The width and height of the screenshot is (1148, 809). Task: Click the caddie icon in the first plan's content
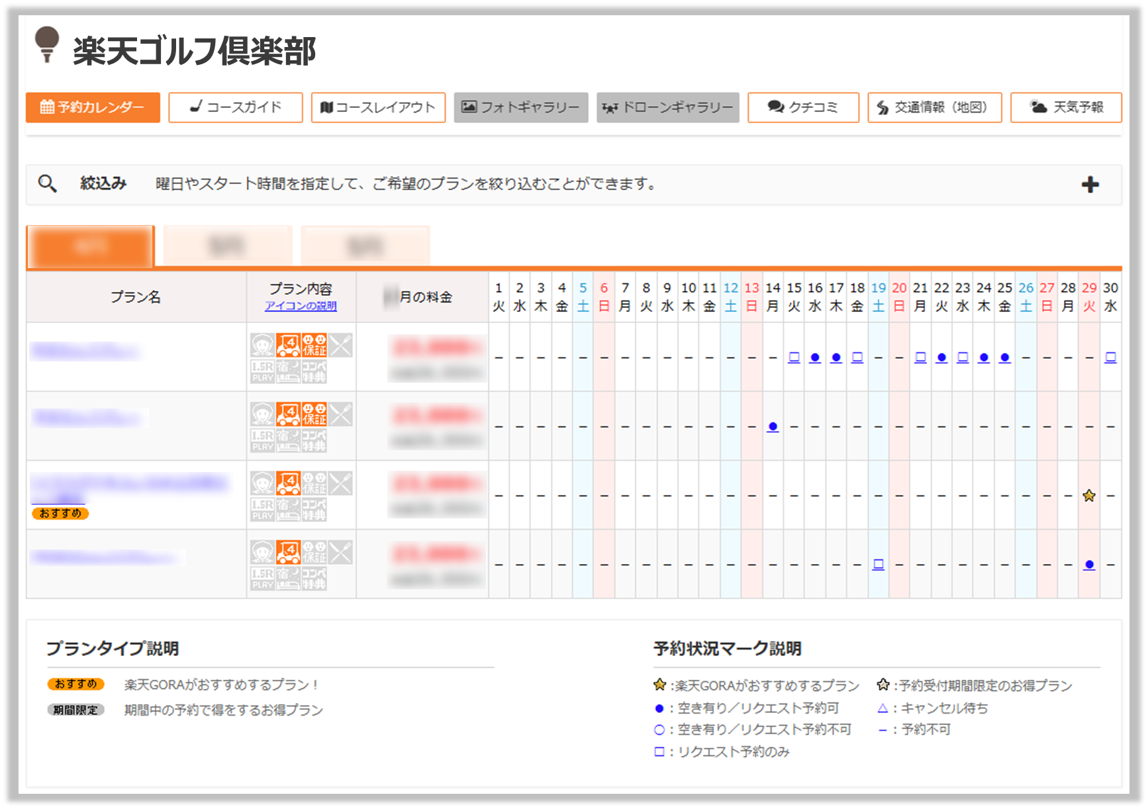click(262, 345)
